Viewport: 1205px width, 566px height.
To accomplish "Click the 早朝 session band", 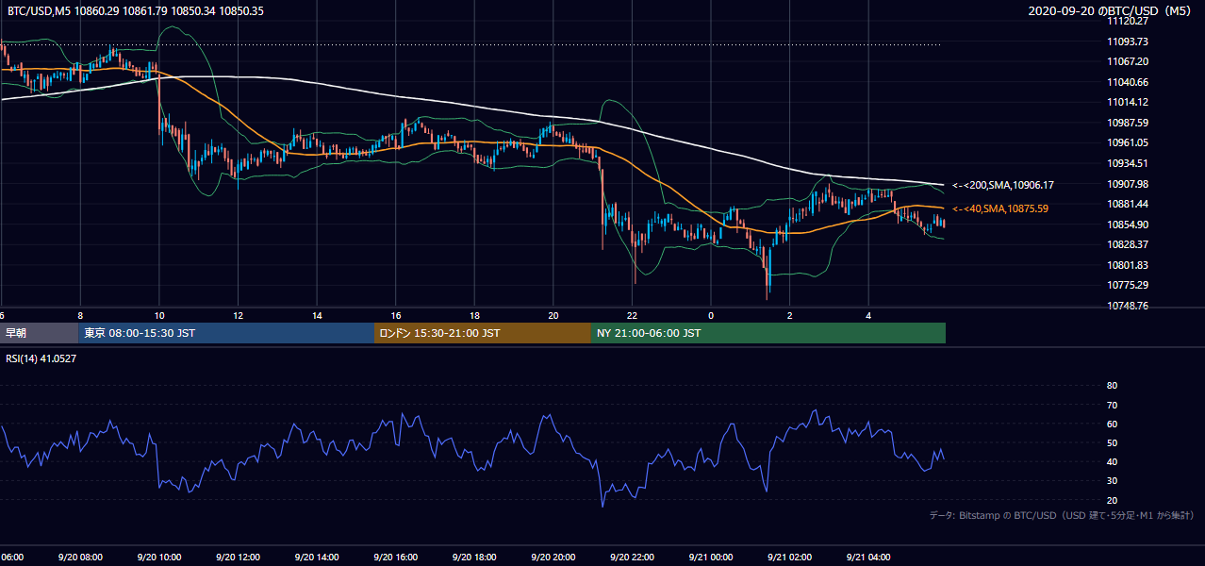I will point(40,333).
